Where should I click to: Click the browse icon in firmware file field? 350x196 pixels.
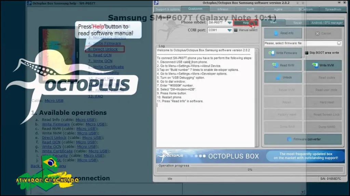(339, 43)
